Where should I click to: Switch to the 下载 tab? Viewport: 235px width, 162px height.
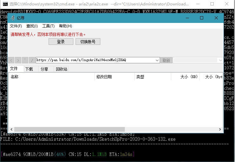[29, 69]
